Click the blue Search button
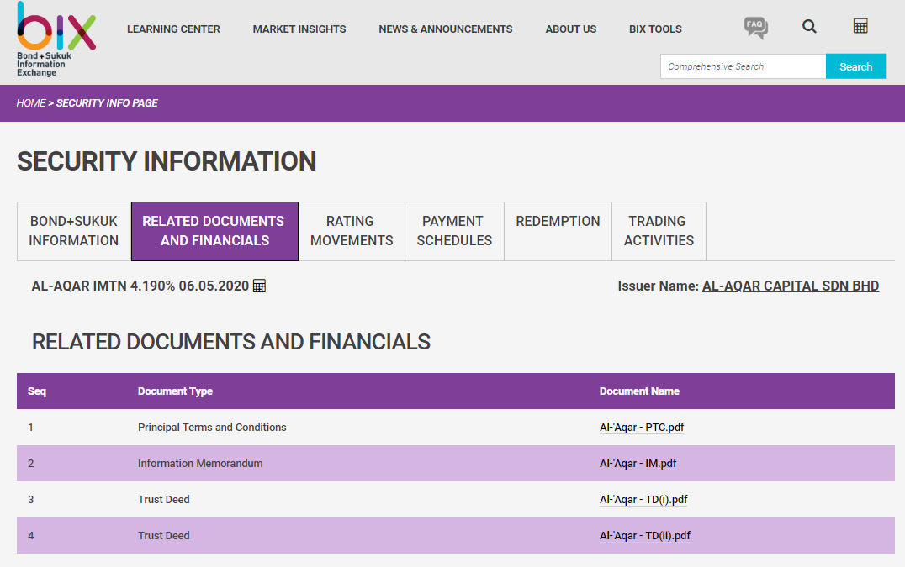905x567 pixels. [x=856, y=66]
